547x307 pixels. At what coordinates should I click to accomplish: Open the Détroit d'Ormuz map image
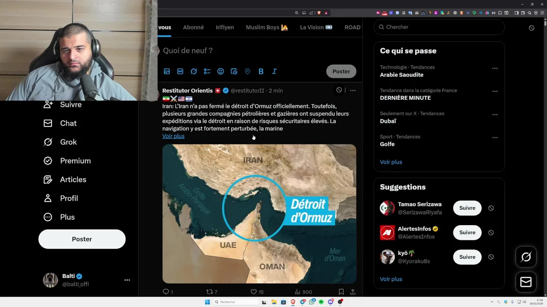[259, 214]
